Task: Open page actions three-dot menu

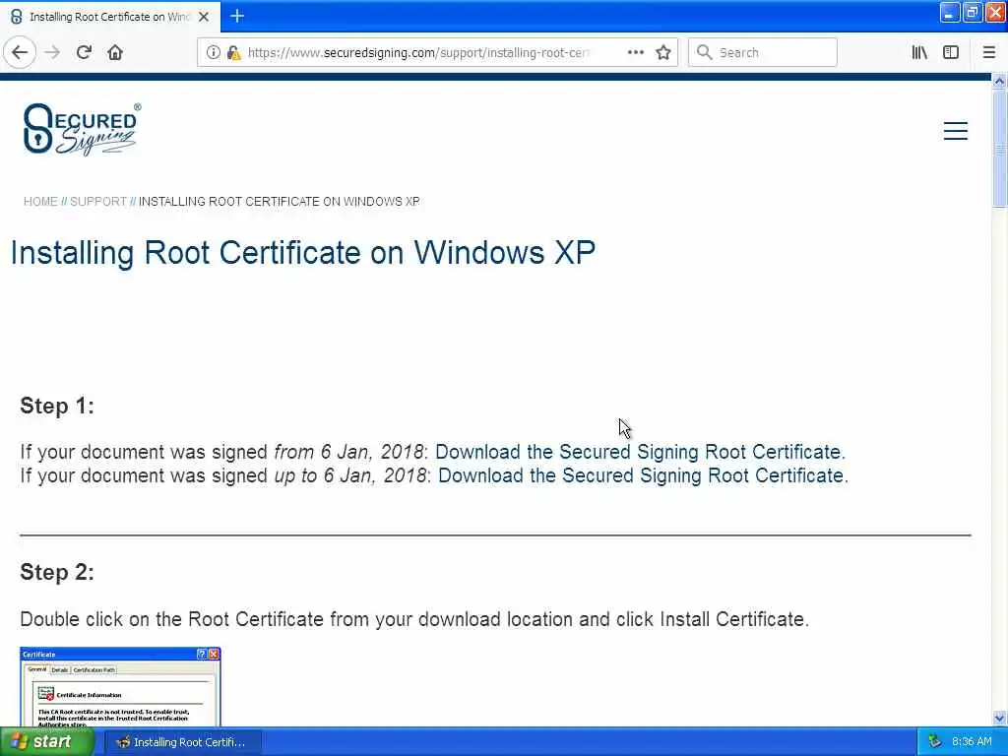Action: tap(635, 53)
